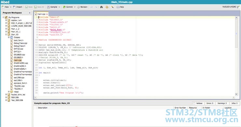
Task: Collapse the Program Workspace panel
Action: pos(30,13)
